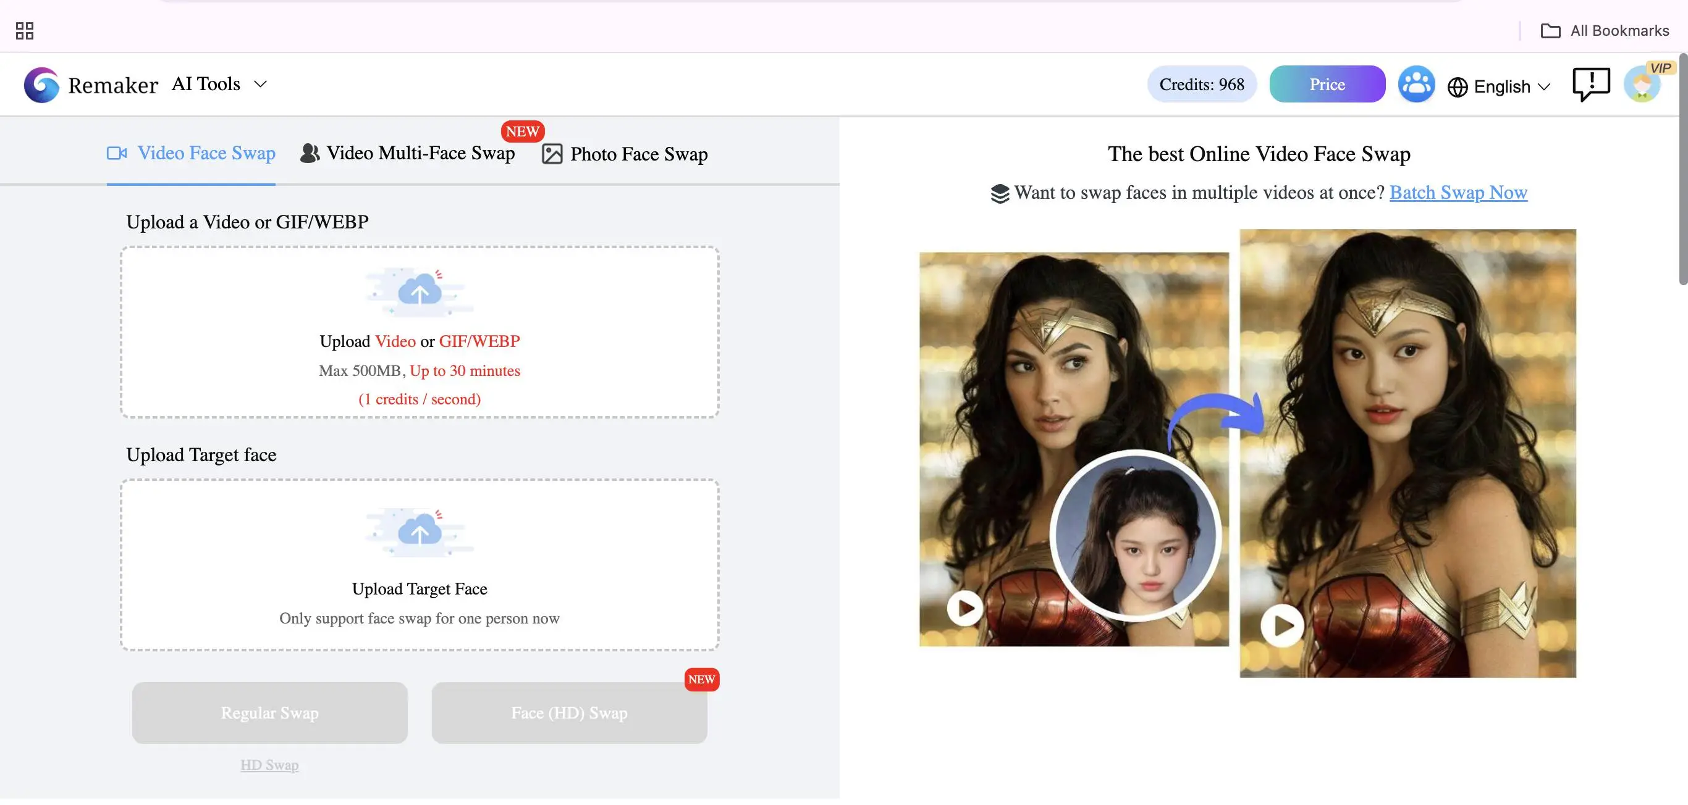Click the stacked layers batch icon
1688x805 pixels.
pyautogui.click(x=999, y=194)
